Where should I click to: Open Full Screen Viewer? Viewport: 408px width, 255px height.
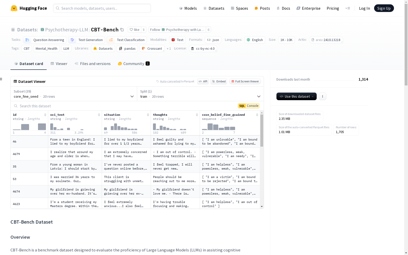click(245, 81)
